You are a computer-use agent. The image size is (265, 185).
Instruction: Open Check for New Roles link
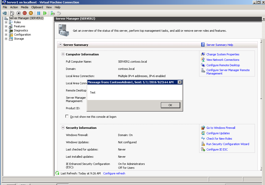coord(219,139)
